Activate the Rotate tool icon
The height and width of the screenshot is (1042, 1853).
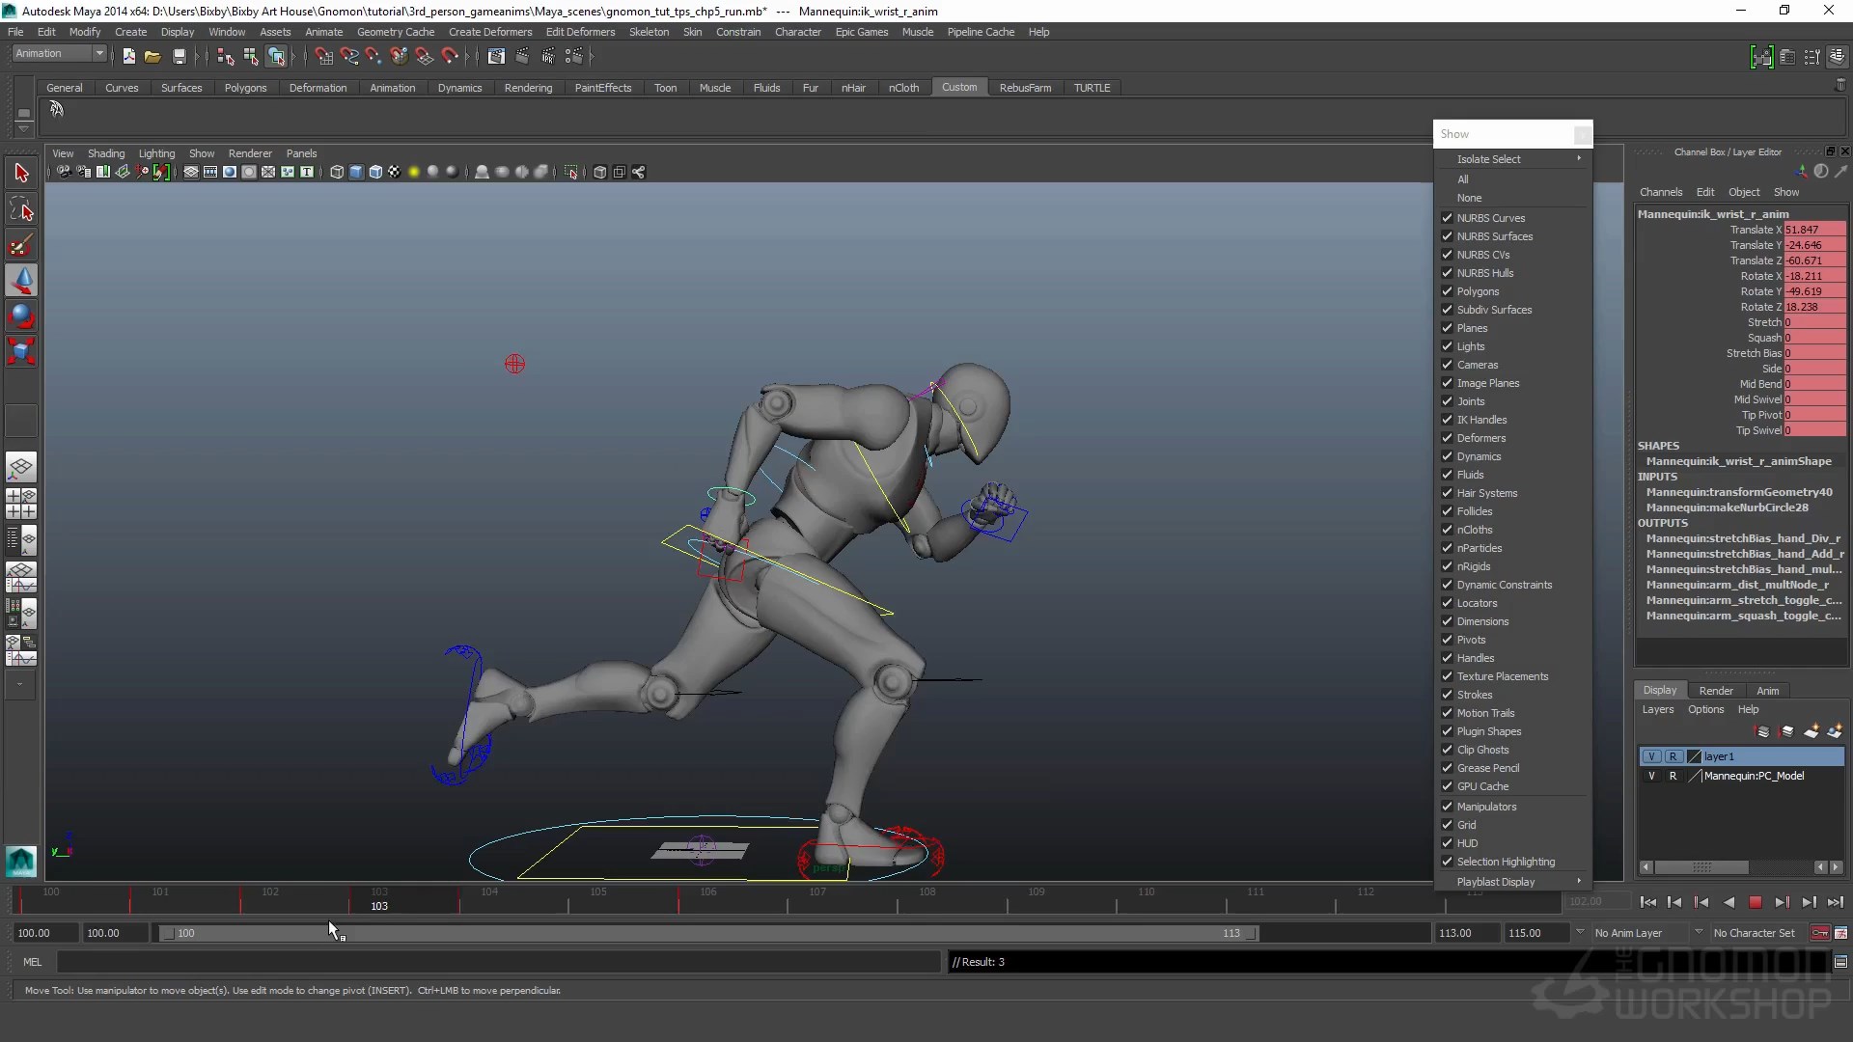(x=21, y=315)
